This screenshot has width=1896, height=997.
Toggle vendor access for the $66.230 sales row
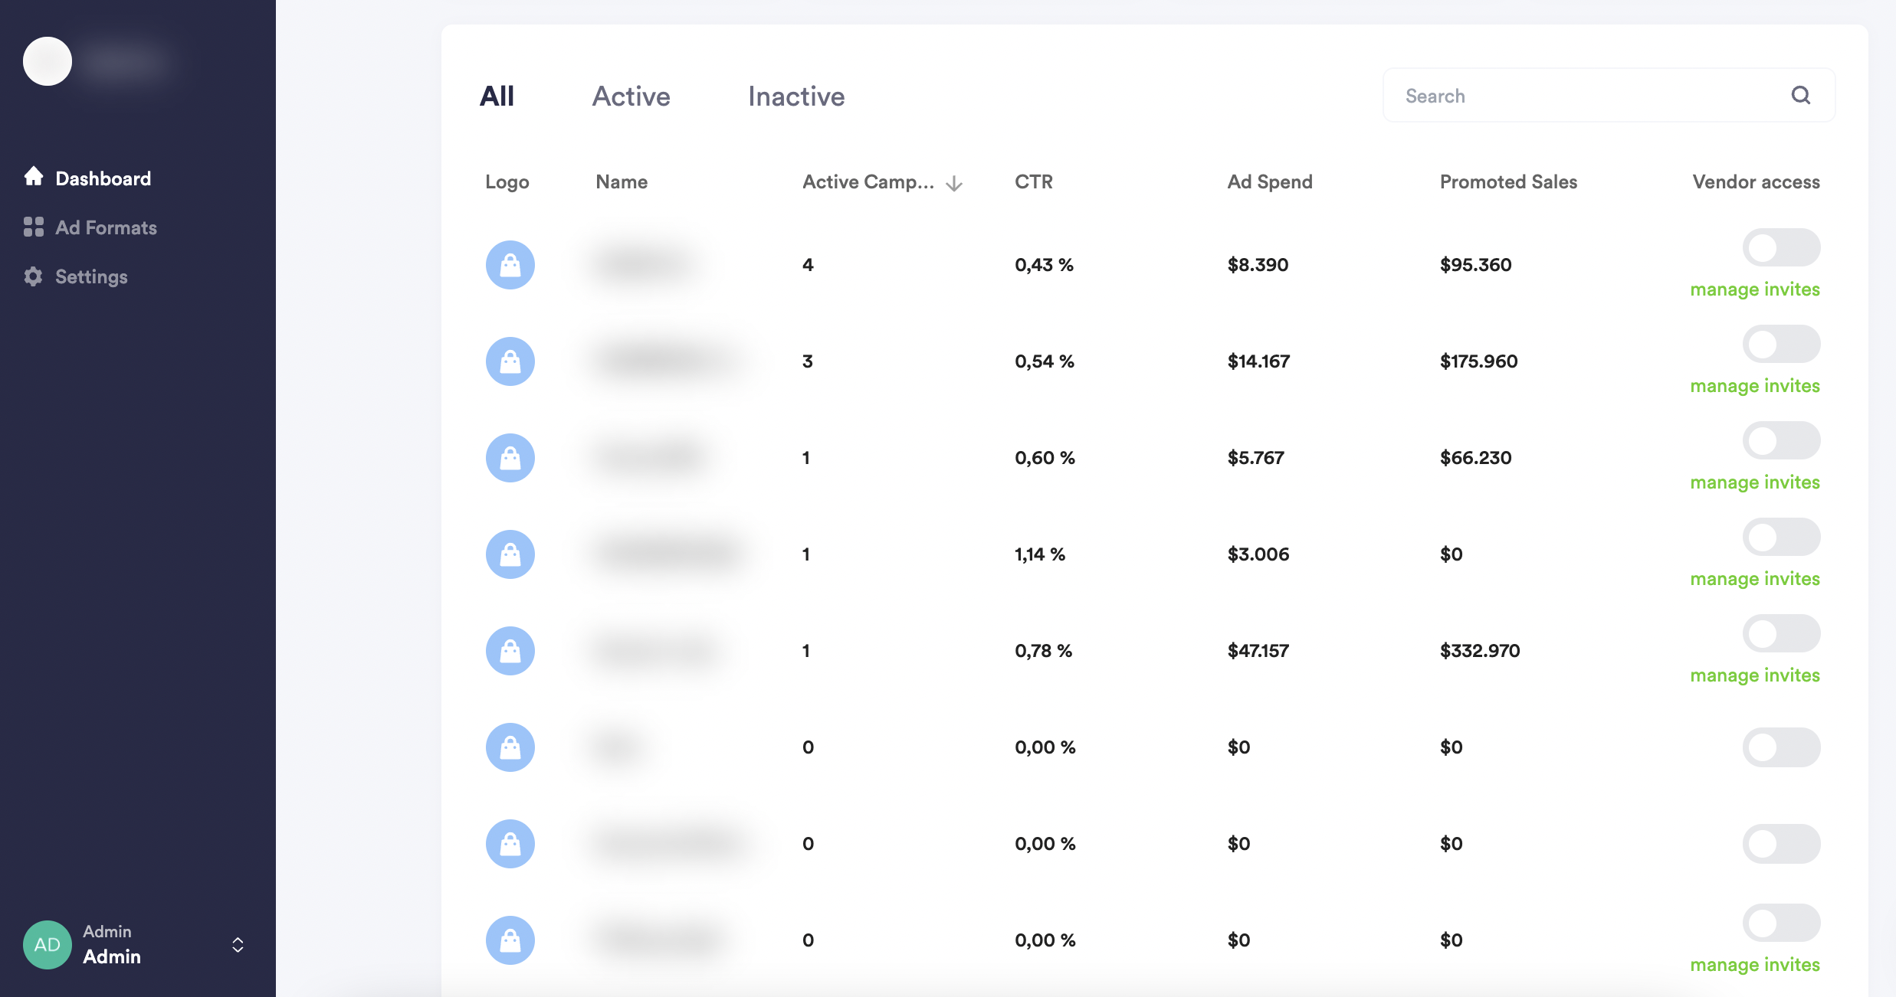(x=1781, y=440)
